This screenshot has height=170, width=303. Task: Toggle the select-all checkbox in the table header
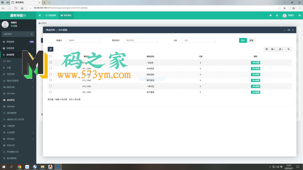coord(51,56)
